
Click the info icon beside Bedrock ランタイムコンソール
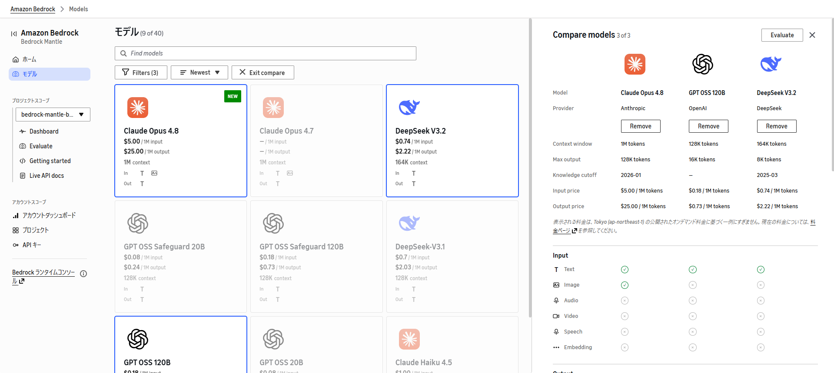click(83, 274)
